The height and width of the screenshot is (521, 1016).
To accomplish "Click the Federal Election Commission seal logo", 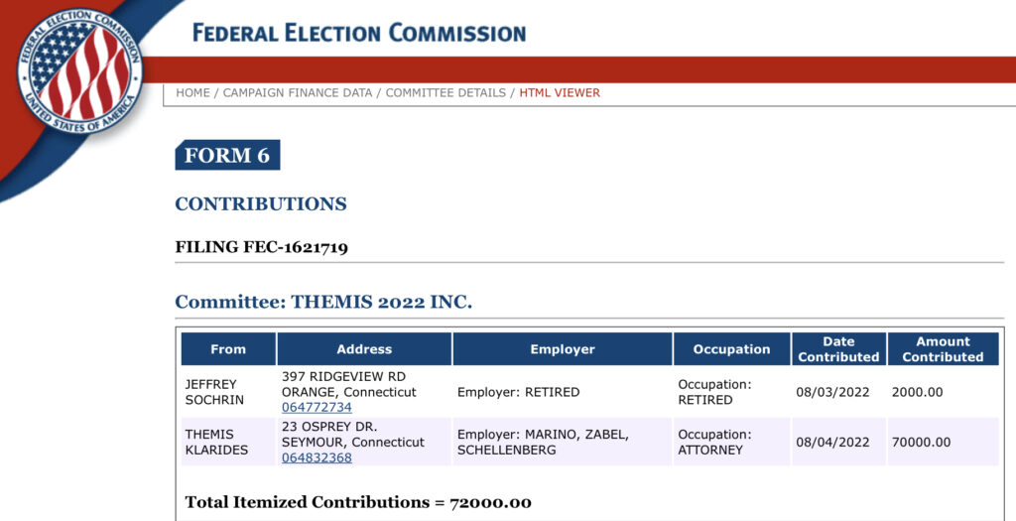I will (x=79, y=71).
